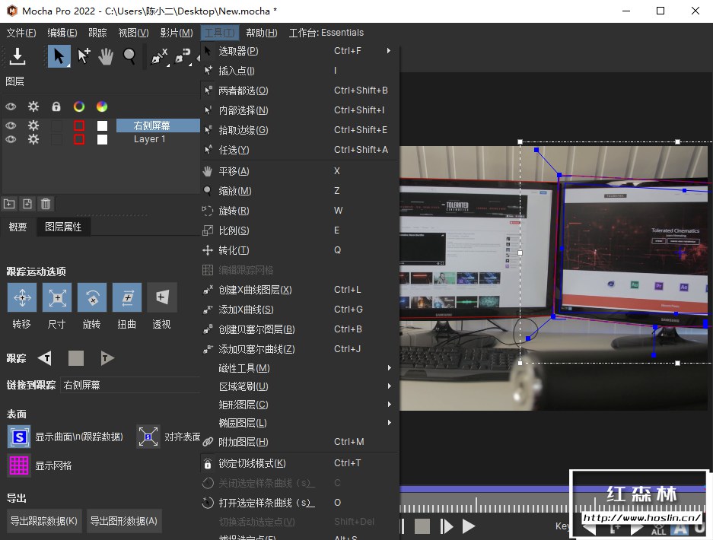
Task: Toggle tracking gear for 右侧屏幕 layer
Action: 33,125
